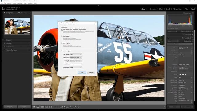Select Edit a Copy with Lightroom Adjustments

tap(62, 30)
